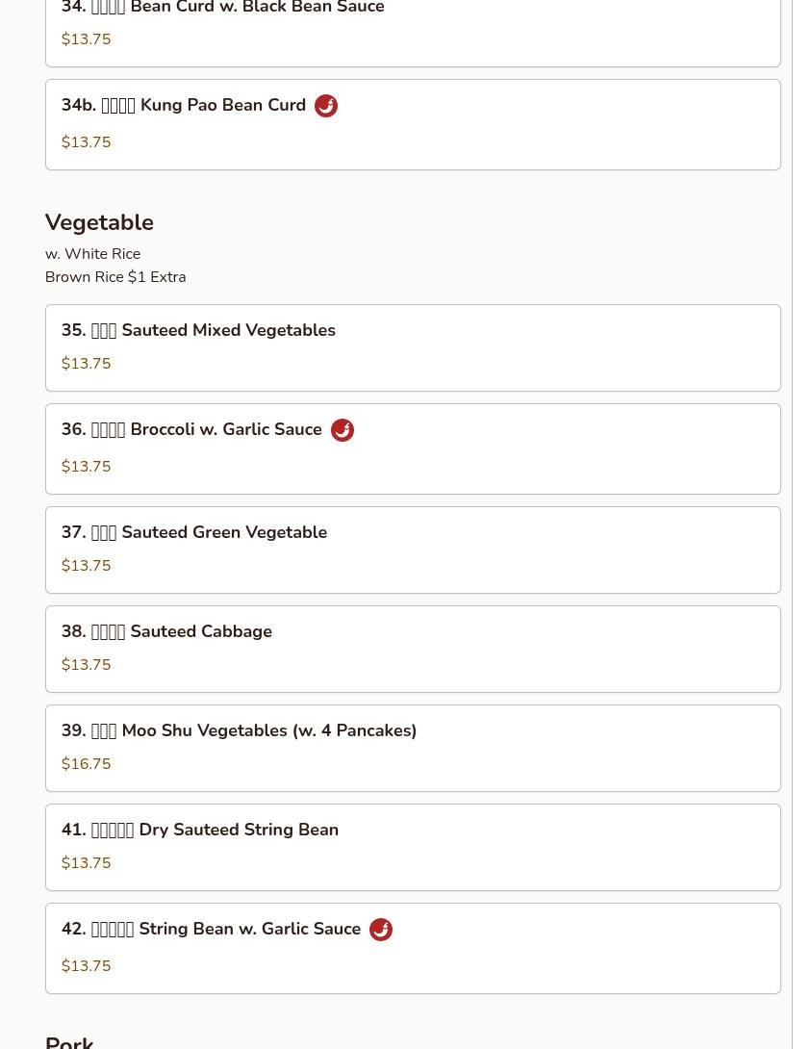
Task: Click $13.75 price under Sauteed Cabbage
Action: pyautogui.click(x=86, y=665)
